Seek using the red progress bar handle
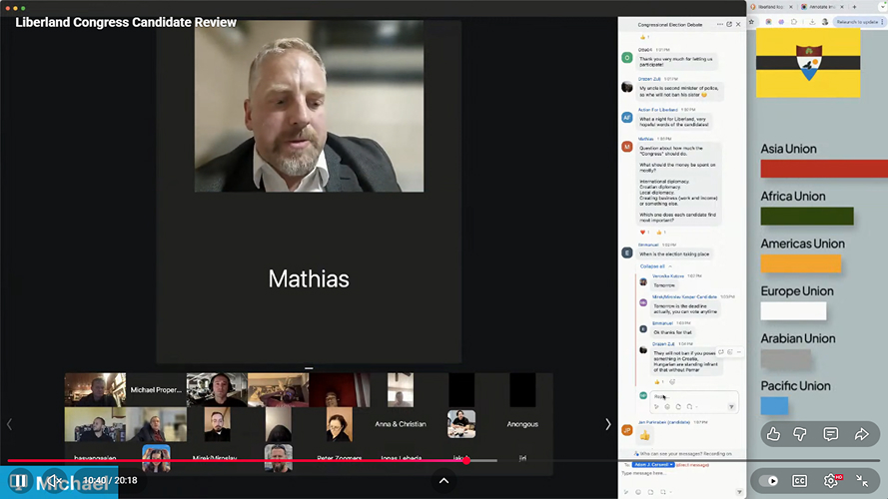888x499 pixels. click(465, 460)
